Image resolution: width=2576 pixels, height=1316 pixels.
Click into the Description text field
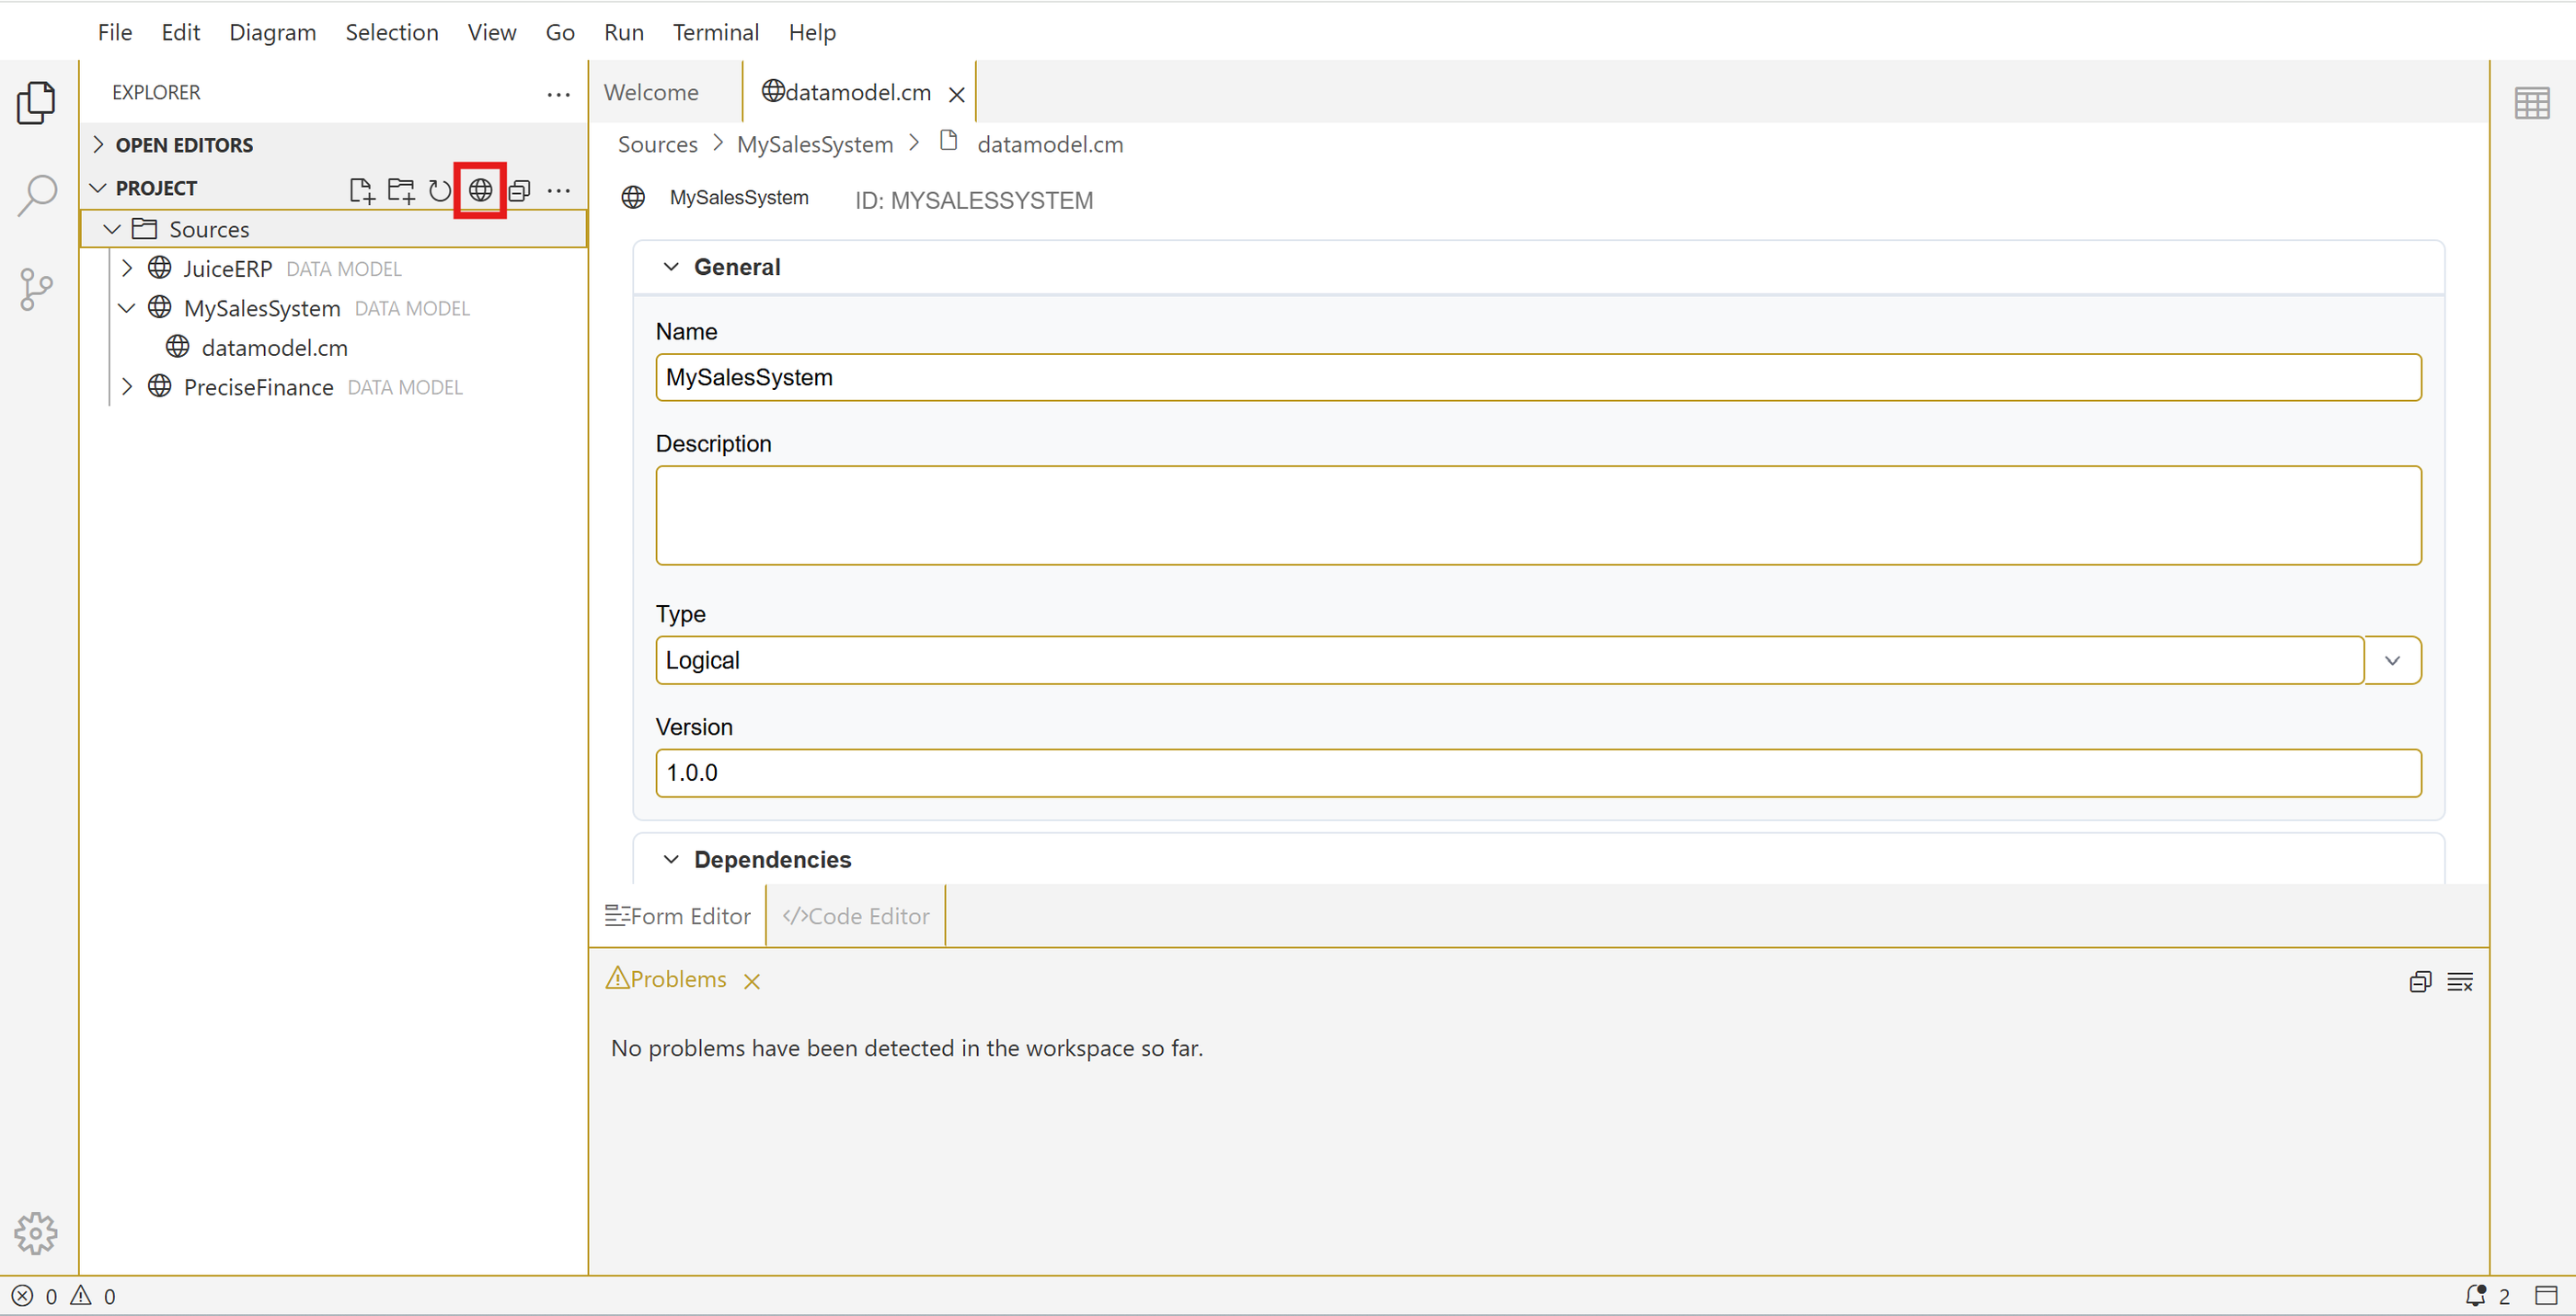[x=1537, y=515]
